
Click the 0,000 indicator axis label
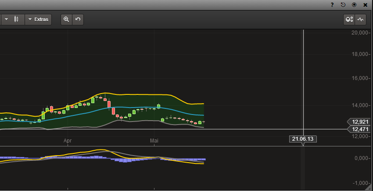[x=362, y=158]
